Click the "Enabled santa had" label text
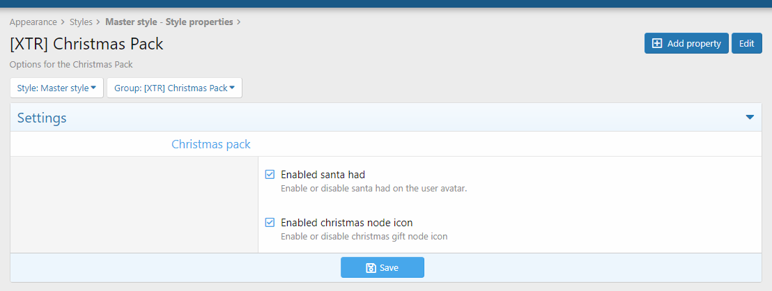772x291 pixels. (x=323, y=175)
